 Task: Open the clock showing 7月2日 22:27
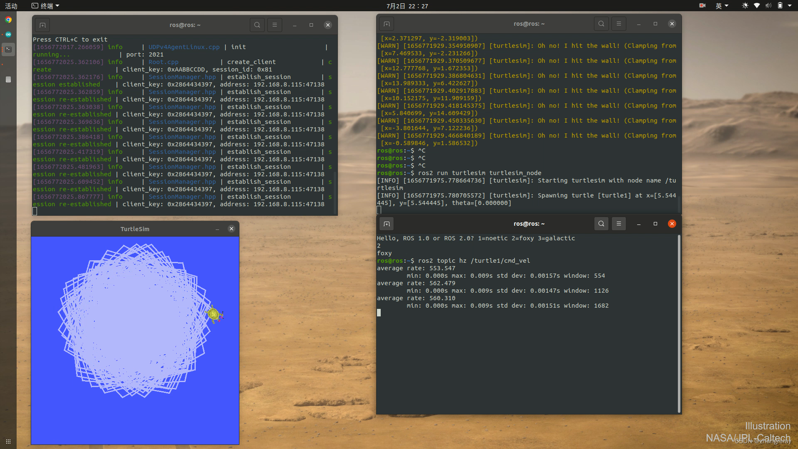(407, 6)
